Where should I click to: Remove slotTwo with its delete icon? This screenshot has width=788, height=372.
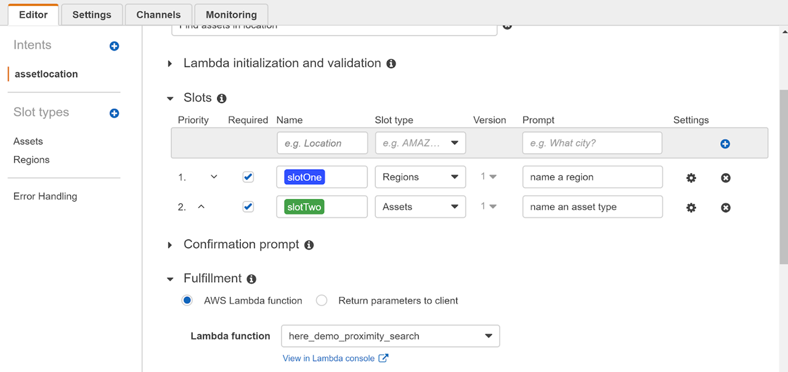tap(726, 208)
